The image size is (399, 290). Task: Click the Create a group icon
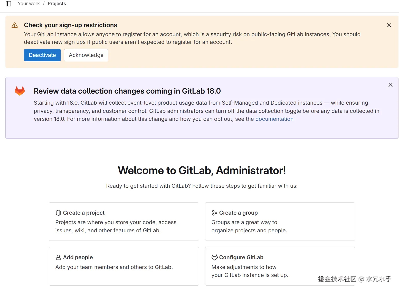point(214,213)
